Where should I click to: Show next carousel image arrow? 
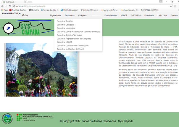point(73,71)
